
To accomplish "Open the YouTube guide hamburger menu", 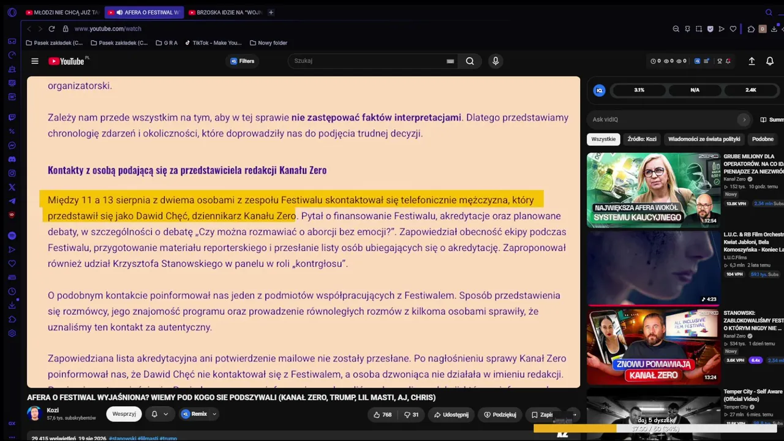I will tap(35, 61).
